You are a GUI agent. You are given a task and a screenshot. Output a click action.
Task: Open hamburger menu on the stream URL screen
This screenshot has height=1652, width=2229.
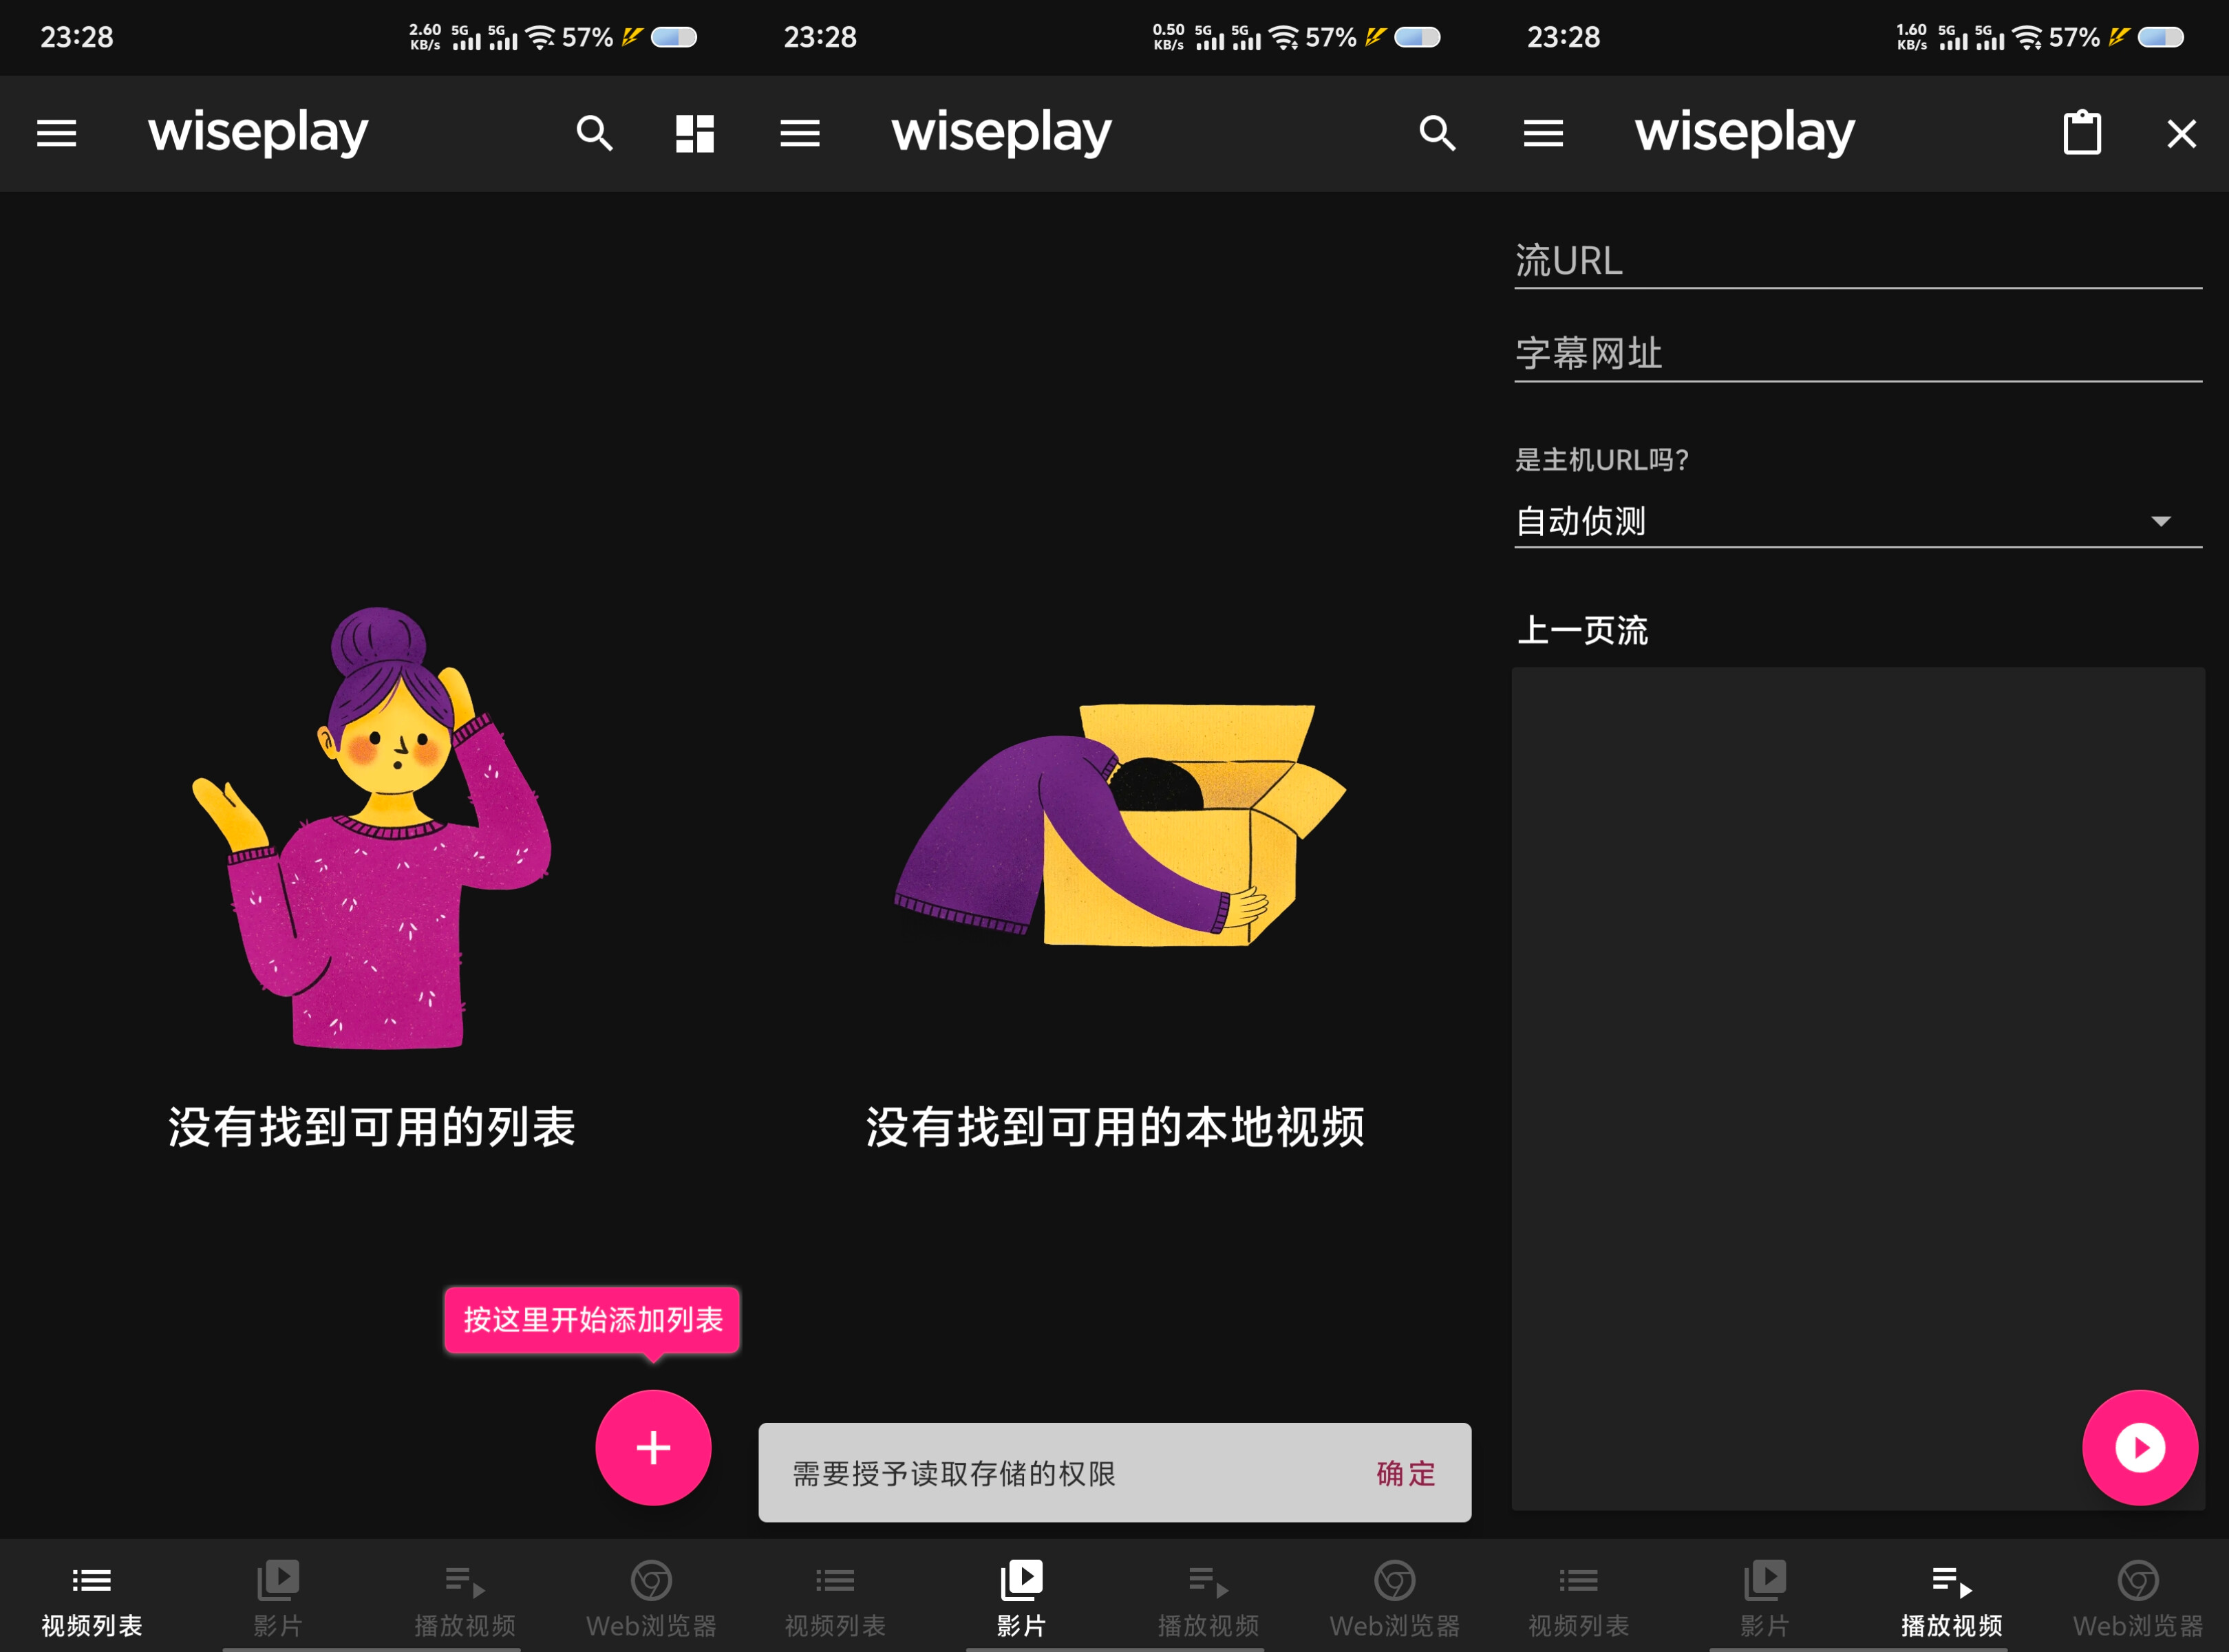pos(1543,133)
